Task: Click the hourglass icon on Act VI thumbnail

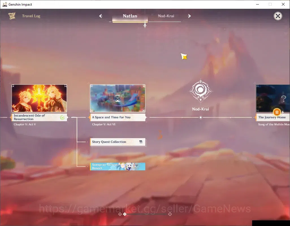Action: (x=118, y=98)
